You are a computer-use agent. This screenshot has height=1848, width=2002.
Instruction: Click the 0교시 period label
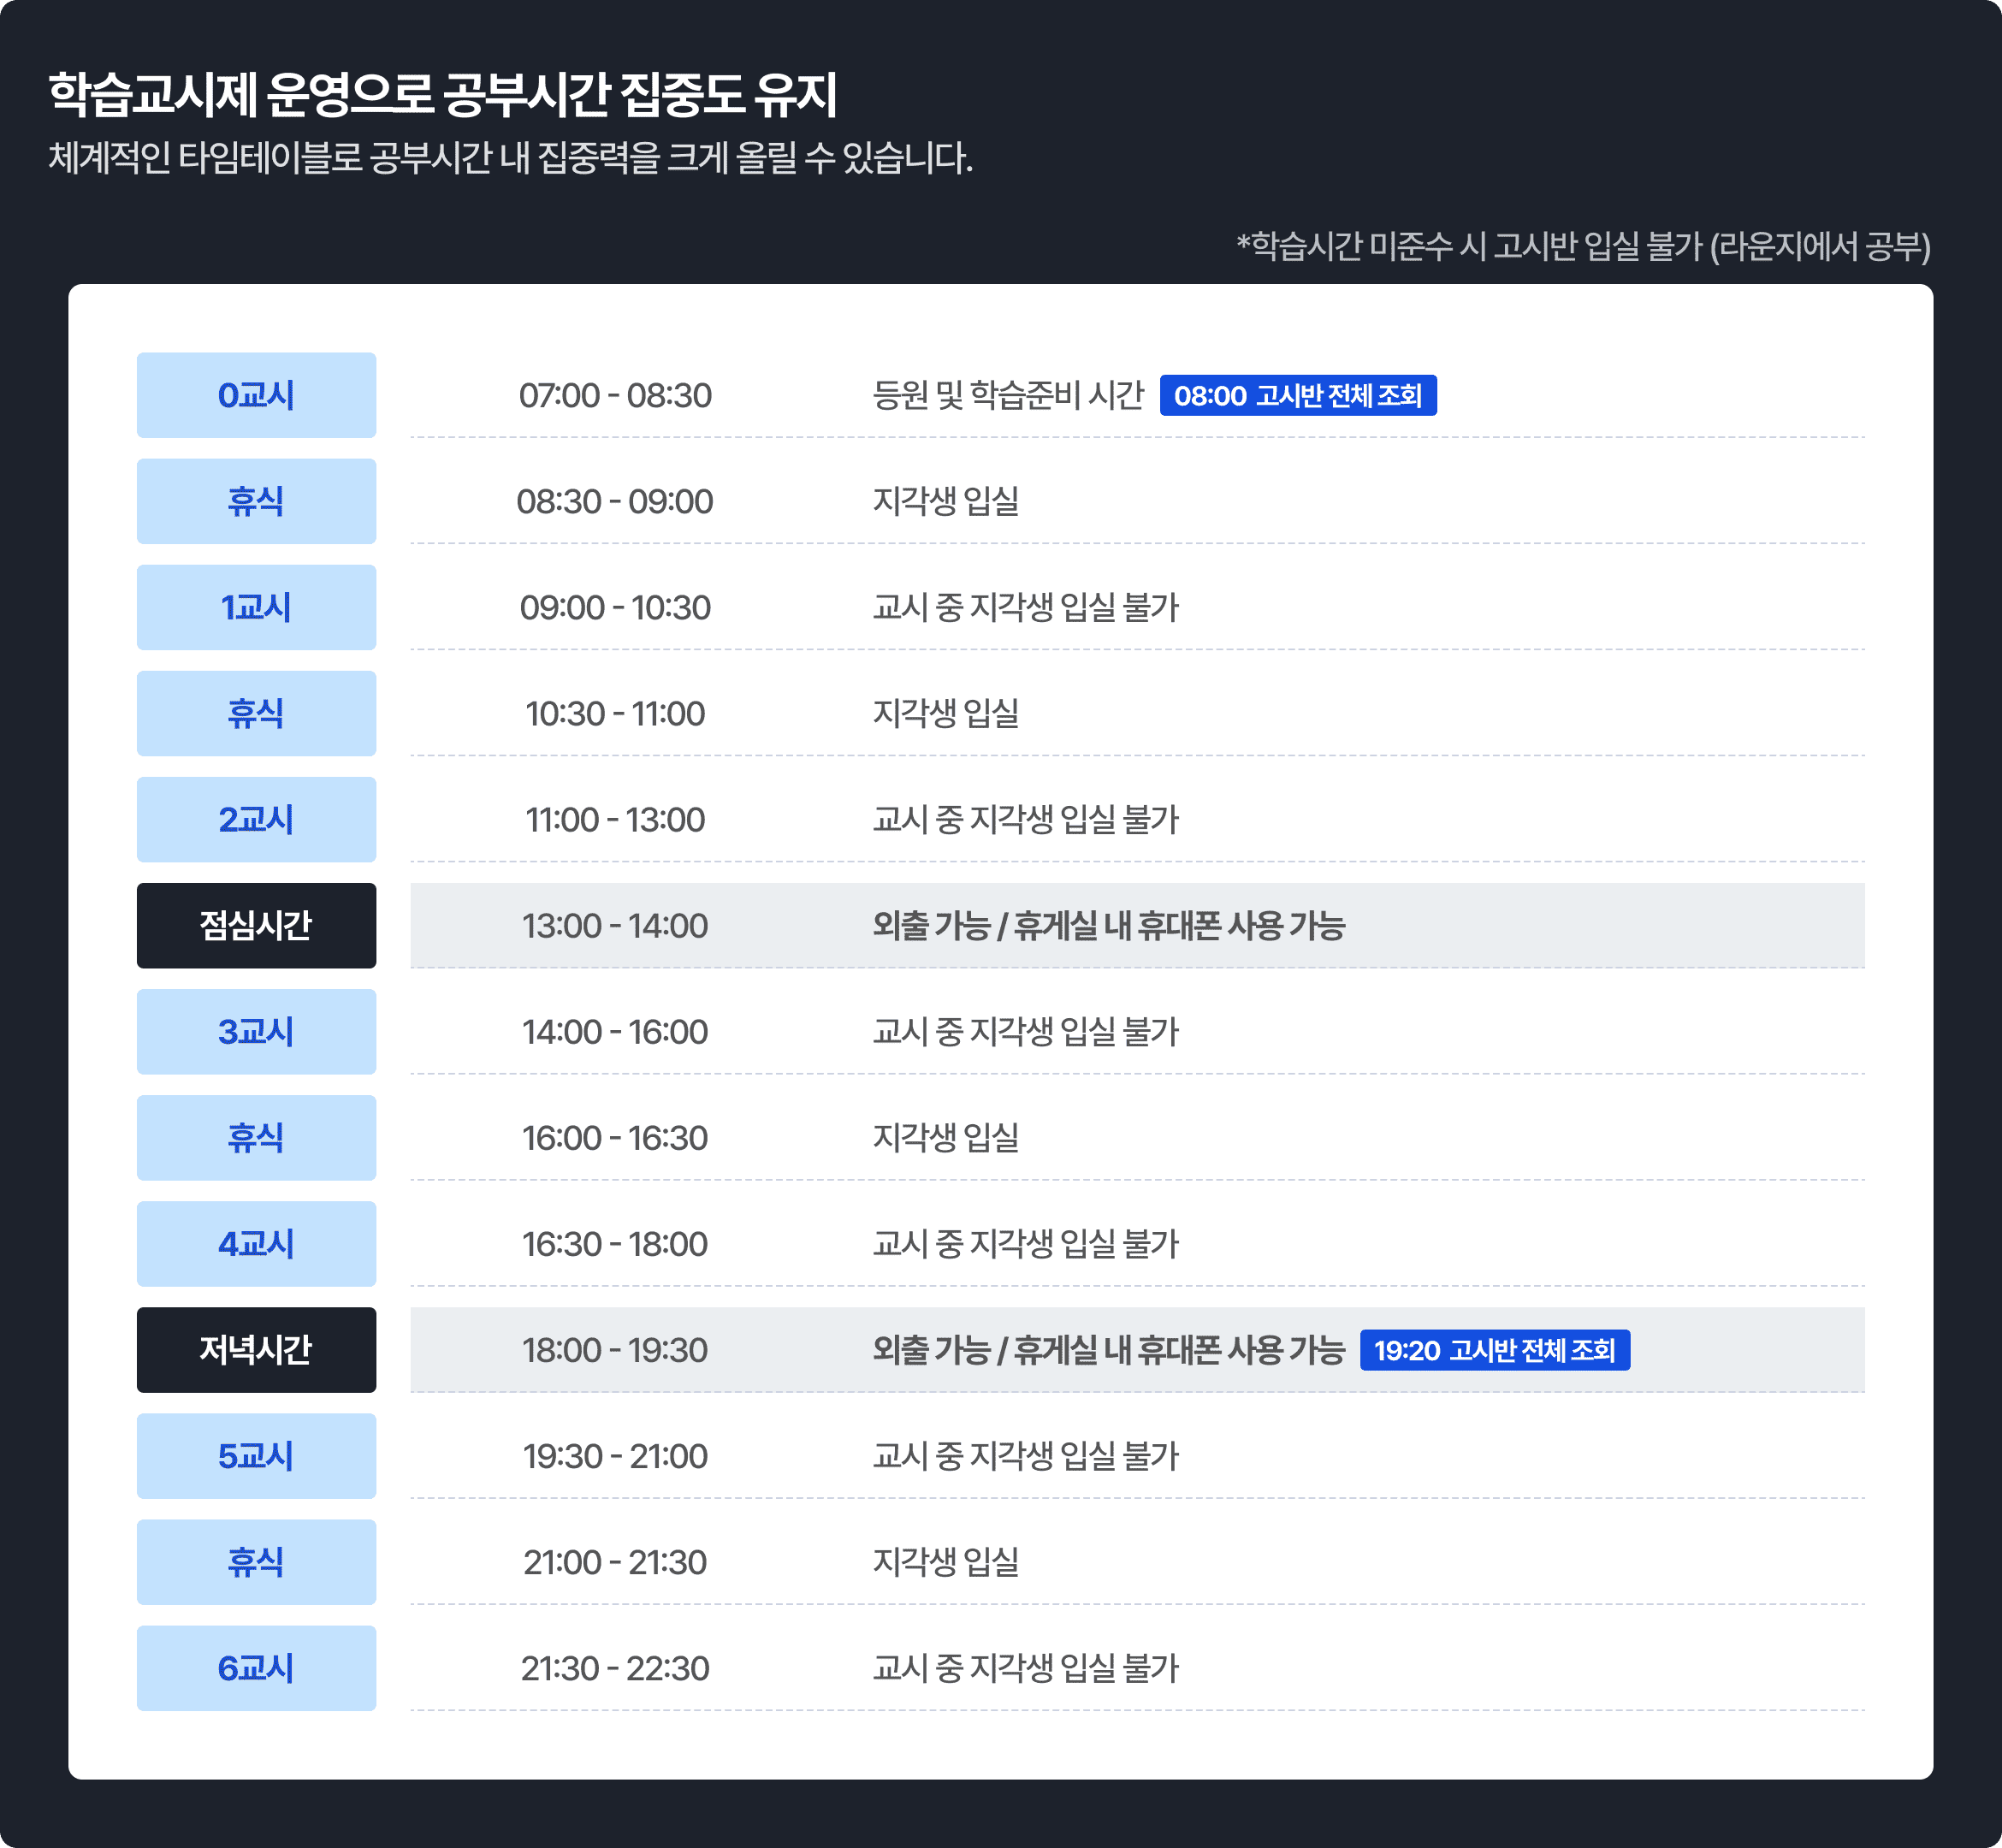[x=256, y=395]
